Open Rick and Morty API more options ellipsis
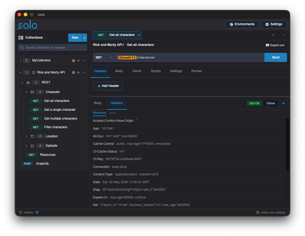The height and width of the screenshot is (236, 305). click(84, 72)
